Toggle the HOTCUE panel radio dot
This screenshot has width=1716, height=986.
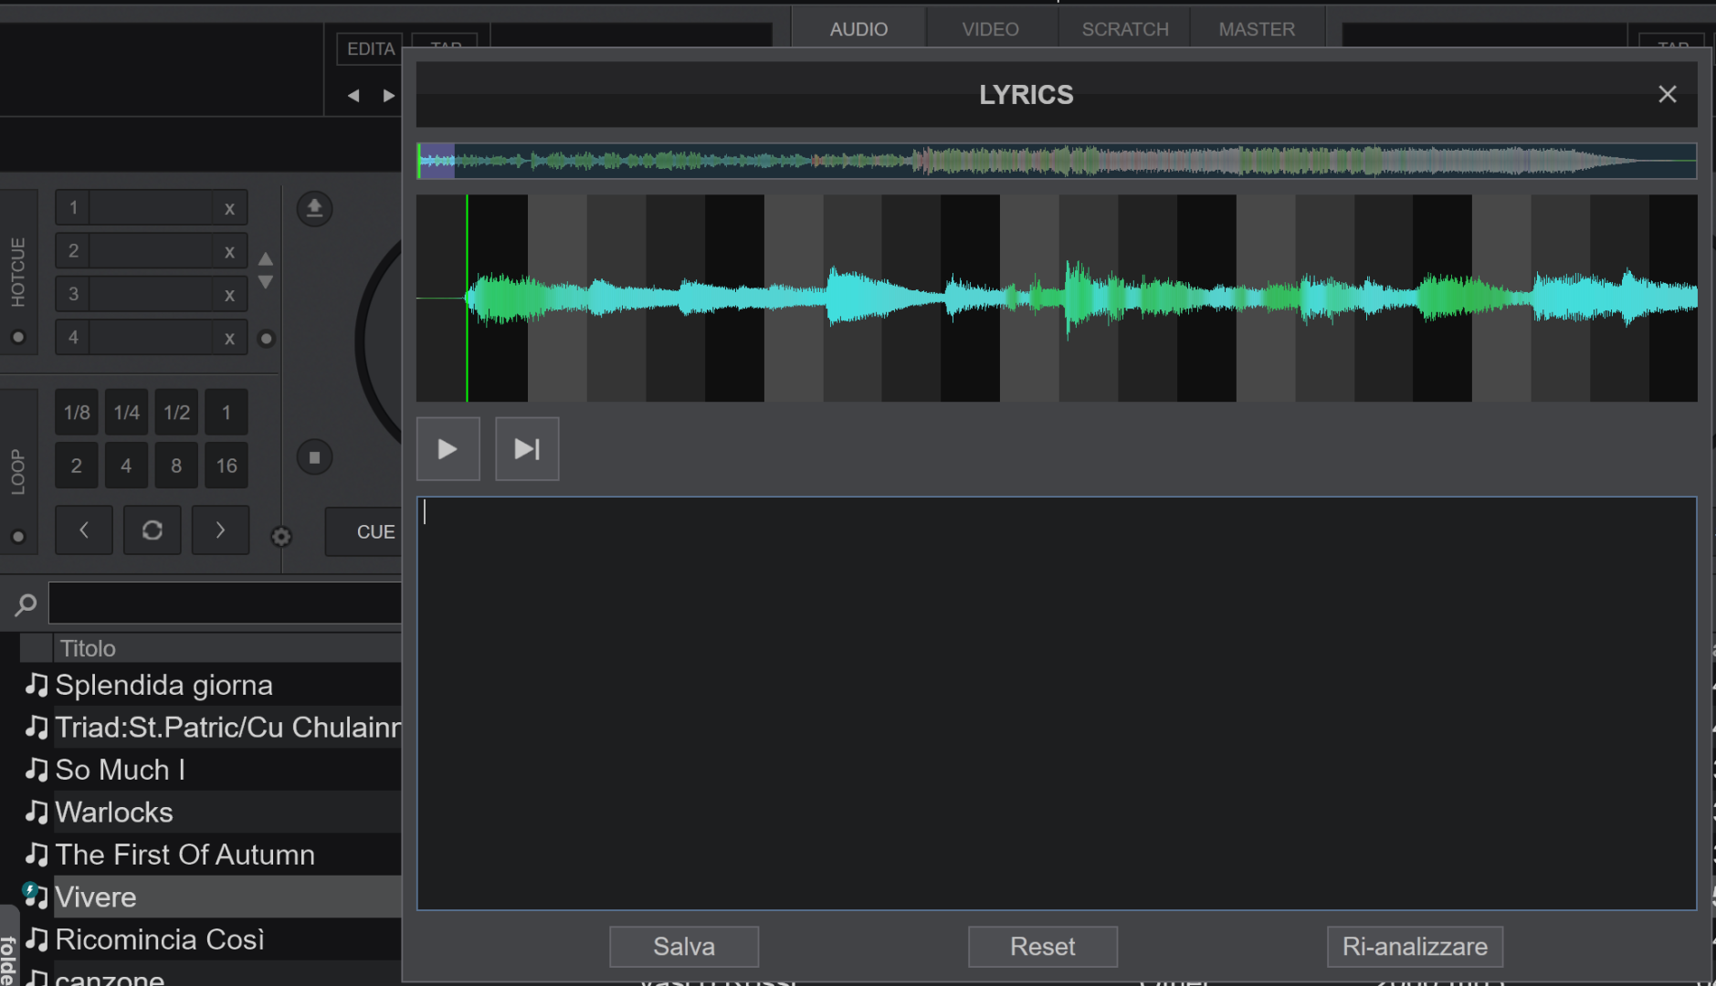tap(18, 338)
